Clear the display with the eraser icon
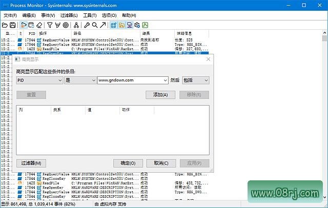Image resolution: width=328 pixels, height=208 pixels. click(39, 25)
